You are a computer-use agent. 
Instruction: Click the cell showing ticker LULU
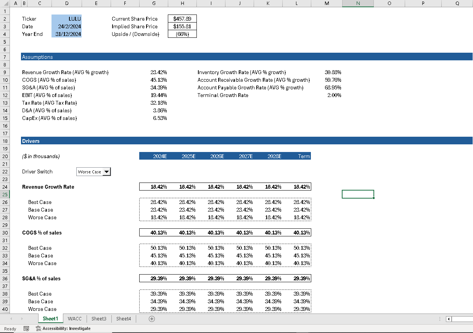66,18
